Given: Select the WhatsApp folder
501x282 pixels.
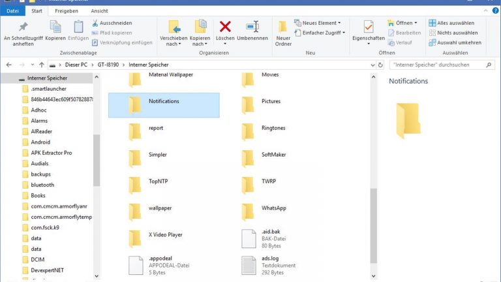Looking at the screenshot, I should point(273,208).
